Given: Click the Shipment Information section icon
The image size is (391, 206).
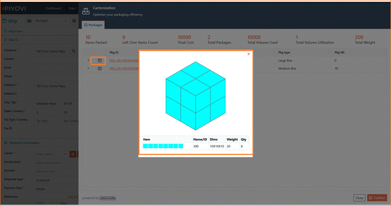Looking at the screenshot, I should 6,143.
